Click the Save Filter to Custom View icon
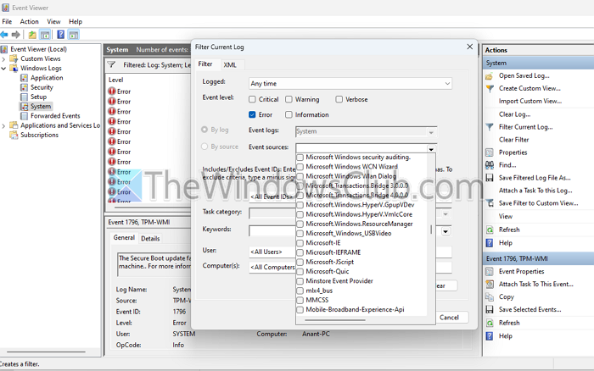The width and height of the screenshot is (594, 371). coord(490,203)
